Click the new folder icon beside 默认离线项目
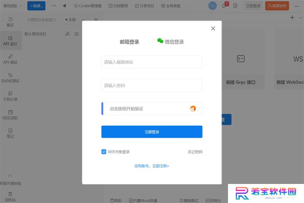 pos(77,34)
